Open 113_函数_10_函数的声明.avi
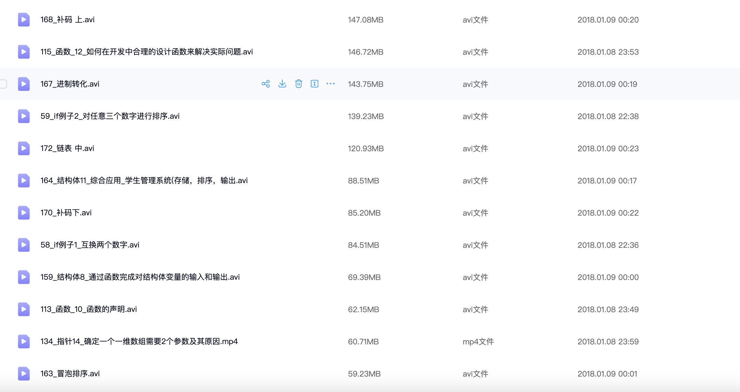 [89, 309]
